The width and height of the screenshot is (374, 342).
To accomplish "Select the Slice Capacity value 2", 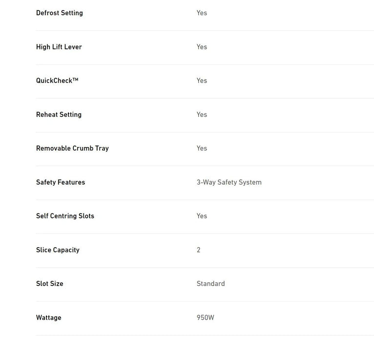I will pos(199,250).
